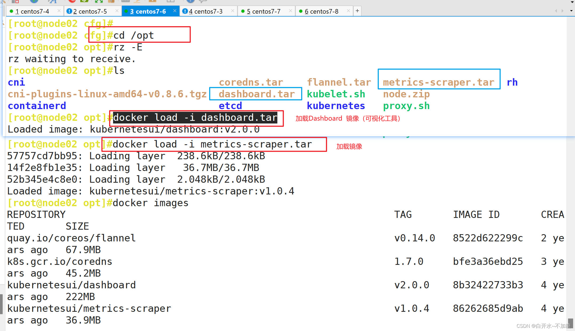Click the 'rh' directory entry
575x331 pixels.
point(512,82)
